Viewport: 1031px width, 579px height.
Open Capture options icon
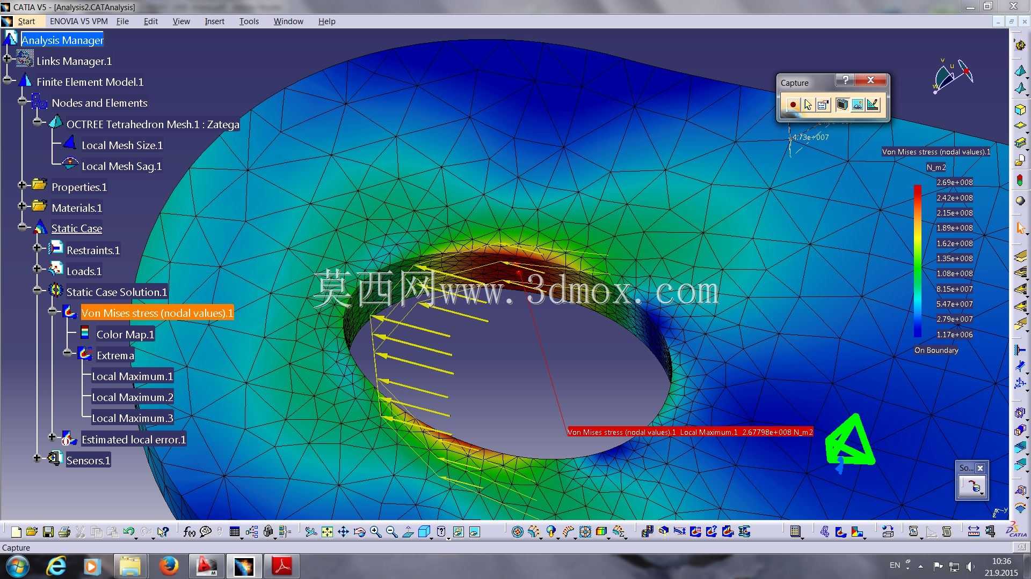click(x=823, y=105)
